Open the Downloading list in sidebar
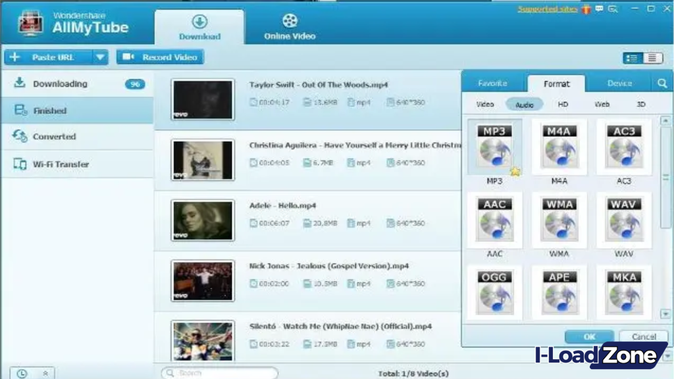The image size is (674, 379). (x=78, y=84)
